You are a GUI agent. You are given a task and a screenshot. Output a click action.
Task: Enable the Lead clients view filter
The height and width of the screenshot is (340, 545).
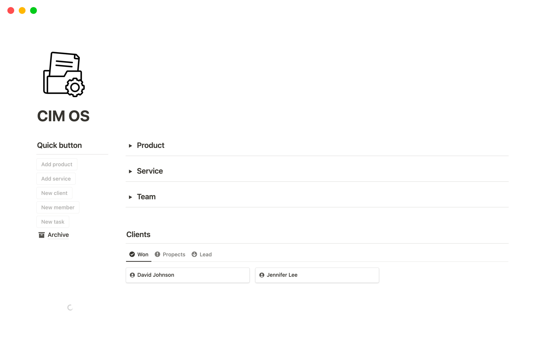pyautogui.click(x=206, y=254)
